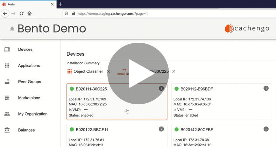Click the Installation Summary label
This screenshot has width=276, height=147.
[83, 63]
